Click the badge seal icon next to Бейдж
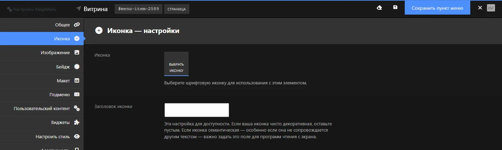The image size is (502, 150). [x=77, y=67]
